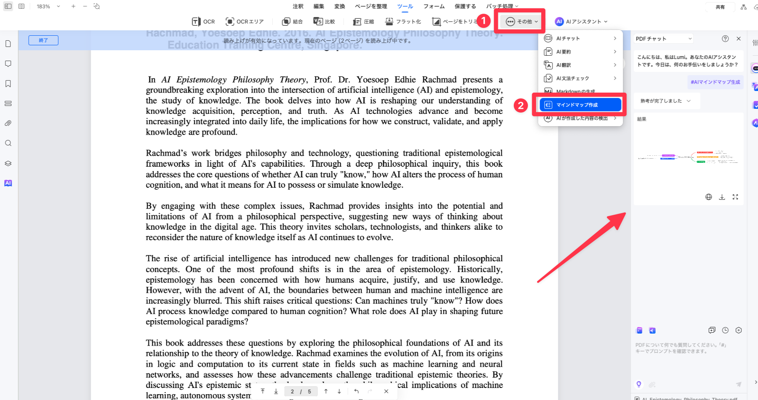Image resolution: width=758 pixels, height=400 pixels.
Task: Open the search panel in left sidebar
Action: pos(8,143)
